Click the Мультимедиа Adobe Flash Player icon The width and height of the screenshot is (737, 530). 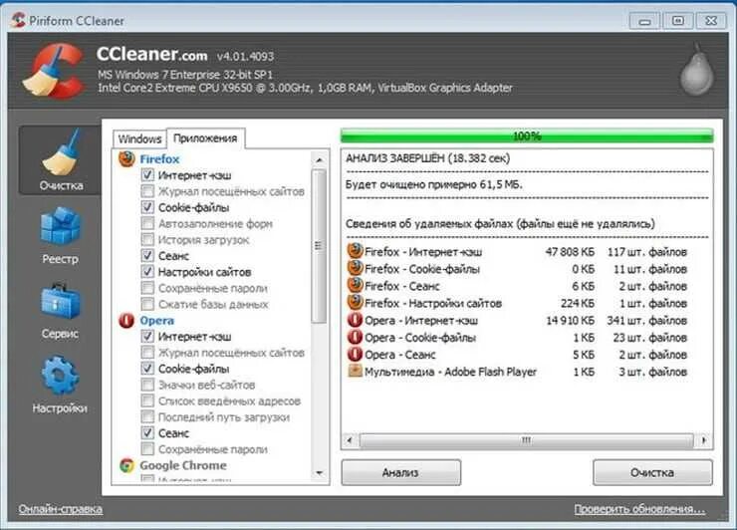click(x=355, y=371)
